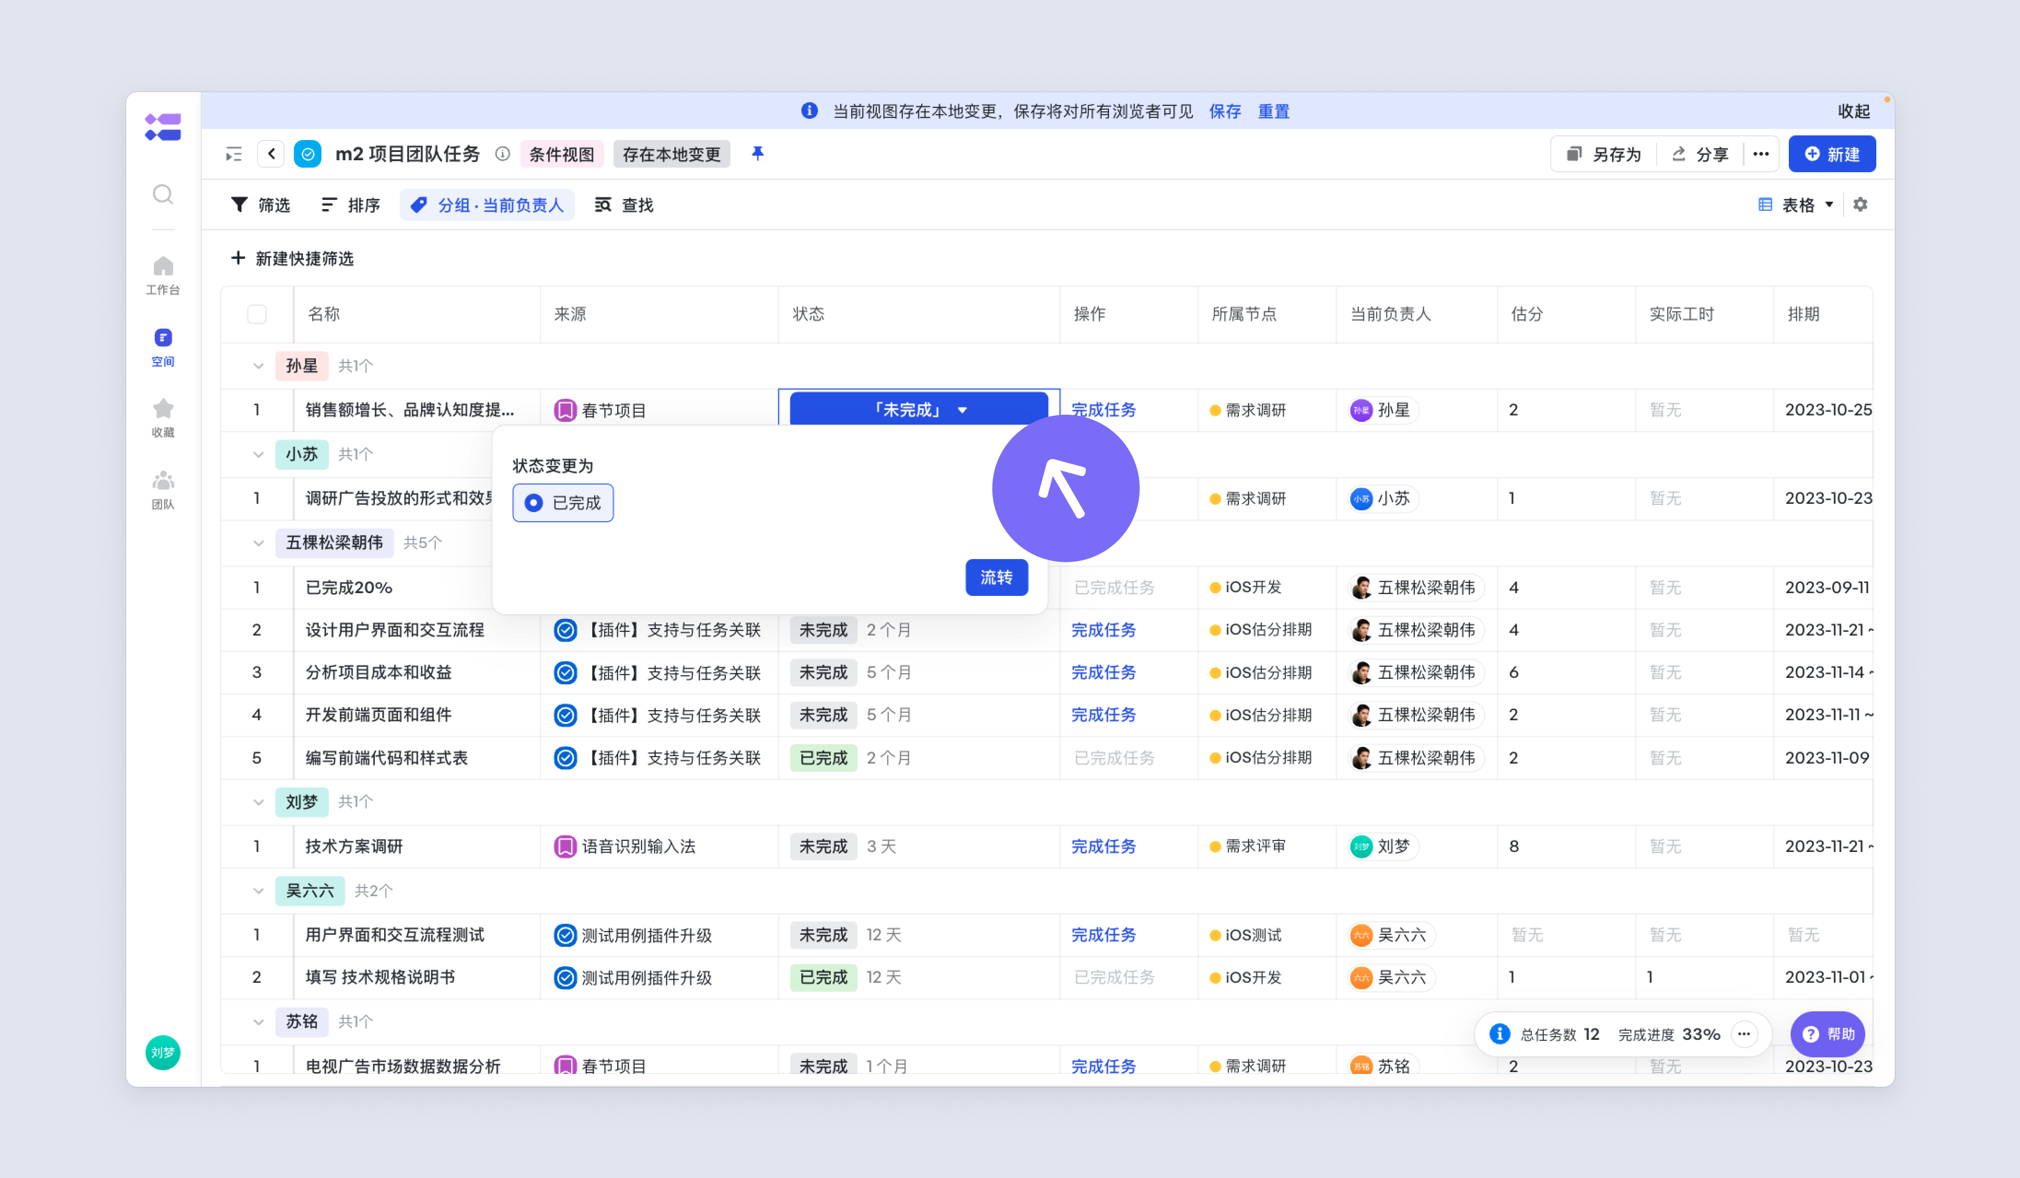Click the 另存为 button
Screen dimensions: 2020x1178
coord(1603,154)
